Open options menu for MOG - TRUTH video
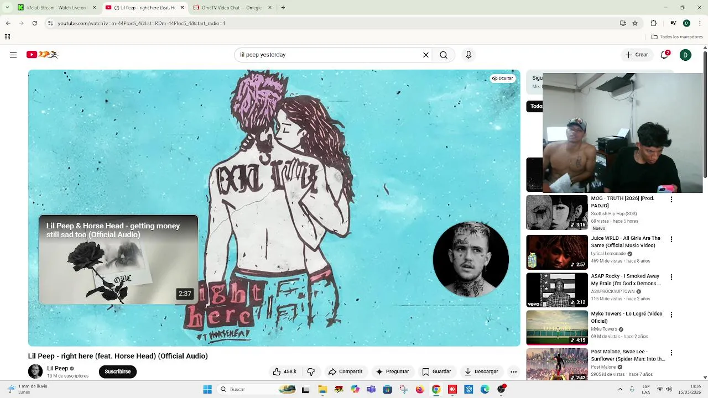708x398 pixels. 671,200
